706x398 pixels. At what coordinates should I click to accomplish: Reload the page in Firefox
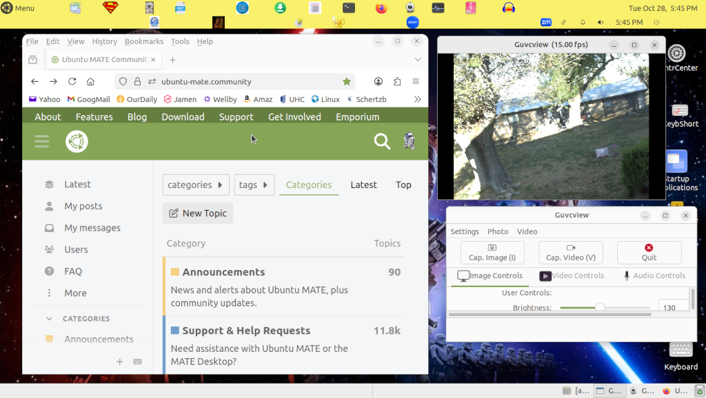click(x=72, y=81)
